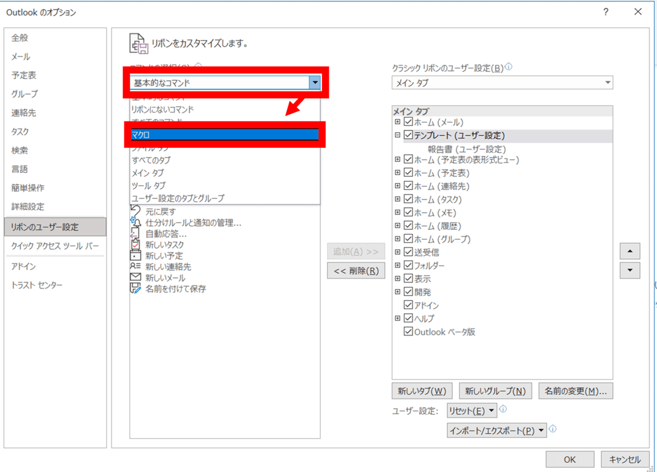
Task: Click the 名前を付けて保存 save icon
Action: pos(135,289)
